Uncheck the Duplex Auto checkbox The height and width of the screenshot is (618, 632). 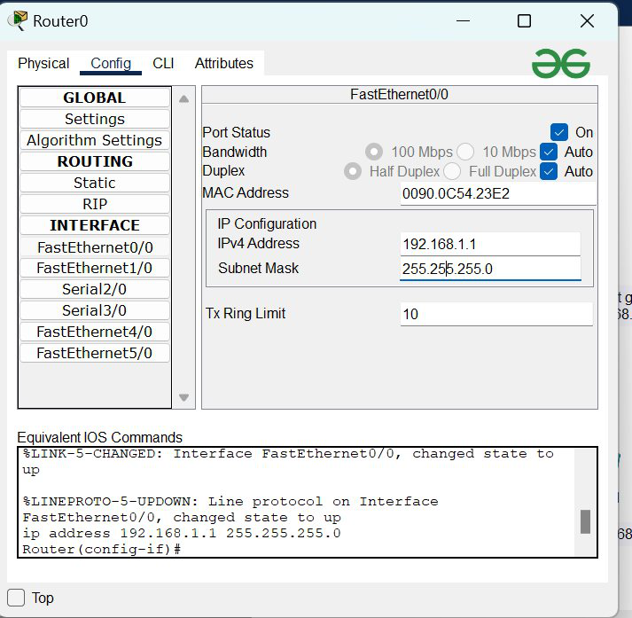point(549,171)
